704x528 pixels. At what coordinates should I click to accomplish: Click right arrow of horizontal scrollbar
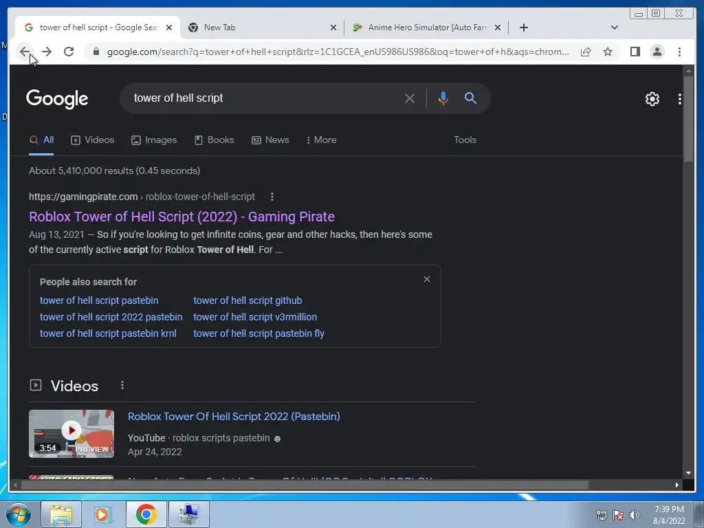click(x=676, y=485)
